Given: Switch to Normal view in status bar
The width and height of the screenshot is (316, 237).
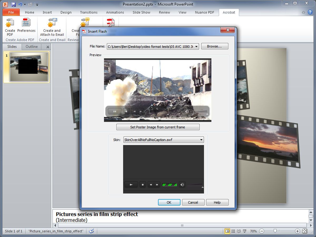Looking at the screenshot, I should (x=227, y=231).
